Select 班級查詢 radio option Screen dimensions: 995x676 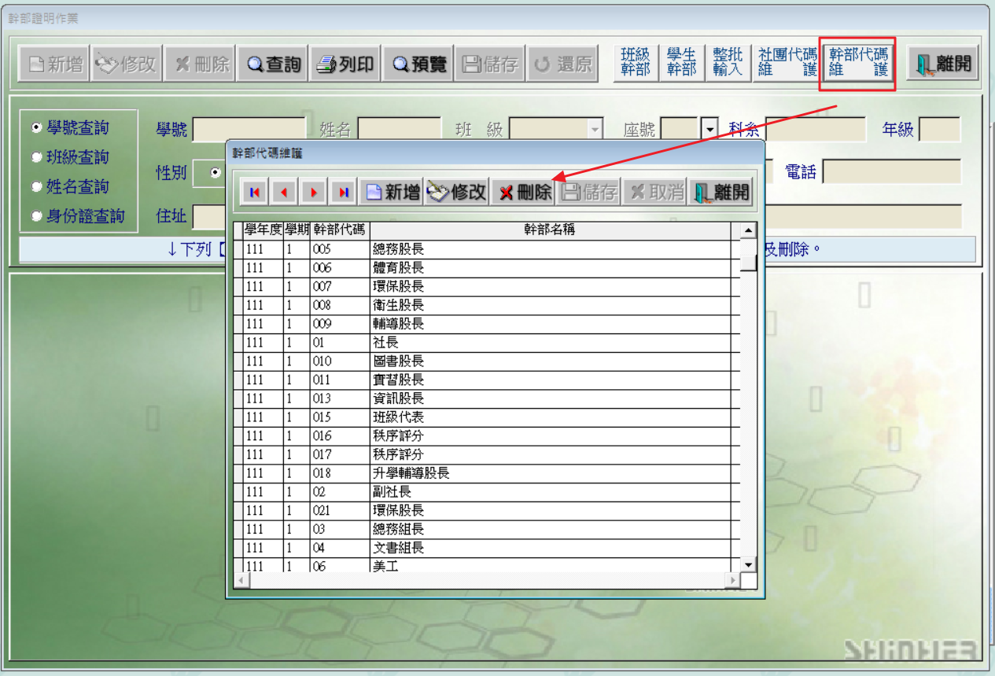coord(36,157)
